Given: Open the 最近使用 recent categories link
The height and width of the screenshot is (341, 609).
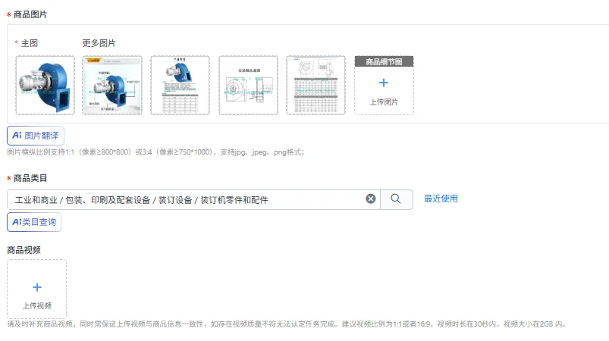Looking at the screenshot, I should [x=441, y=199].
